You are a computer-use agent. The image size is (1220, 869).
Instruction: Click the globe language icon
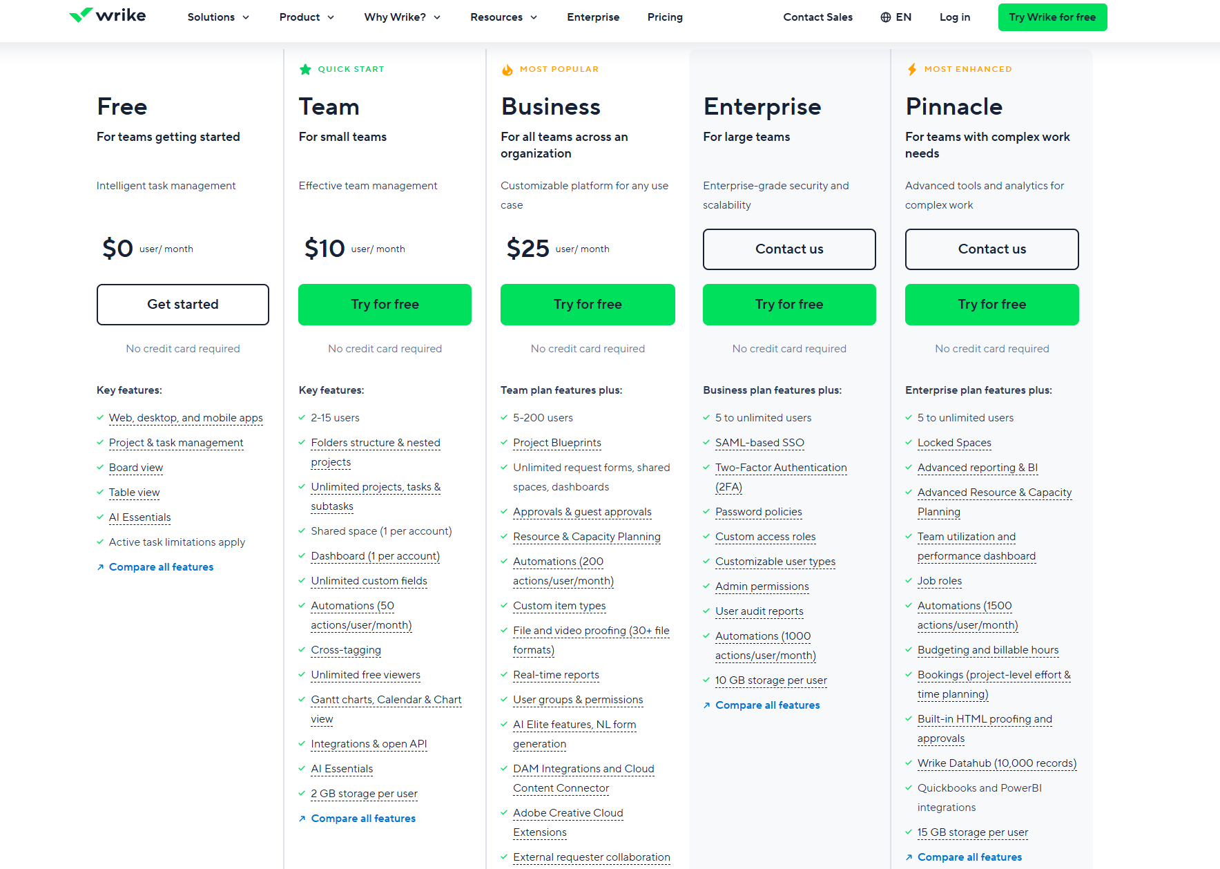[x=886, y=17]
